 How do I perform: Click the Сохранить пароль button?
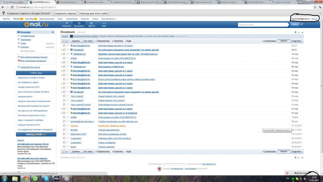pyautogui.click(x=65, y=13)
